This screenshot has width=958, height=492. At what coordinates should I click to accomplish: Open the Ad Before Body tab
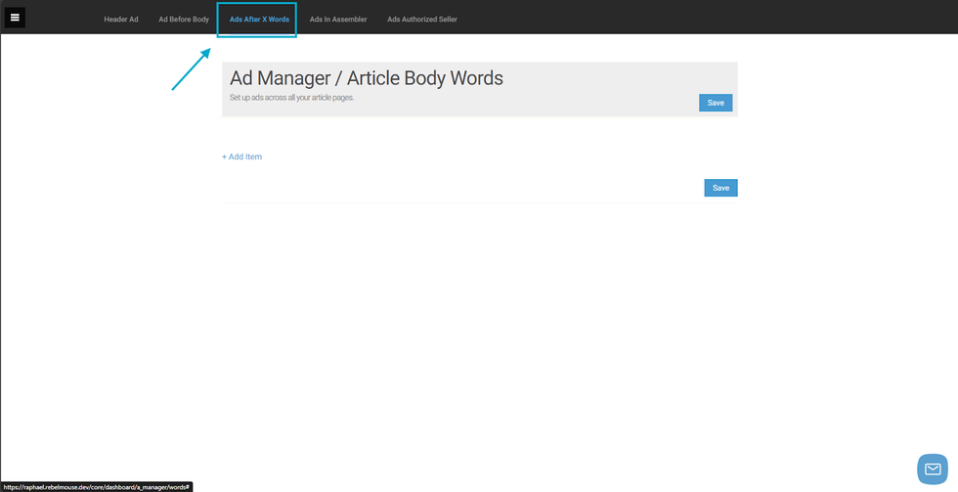click(184, 19)
